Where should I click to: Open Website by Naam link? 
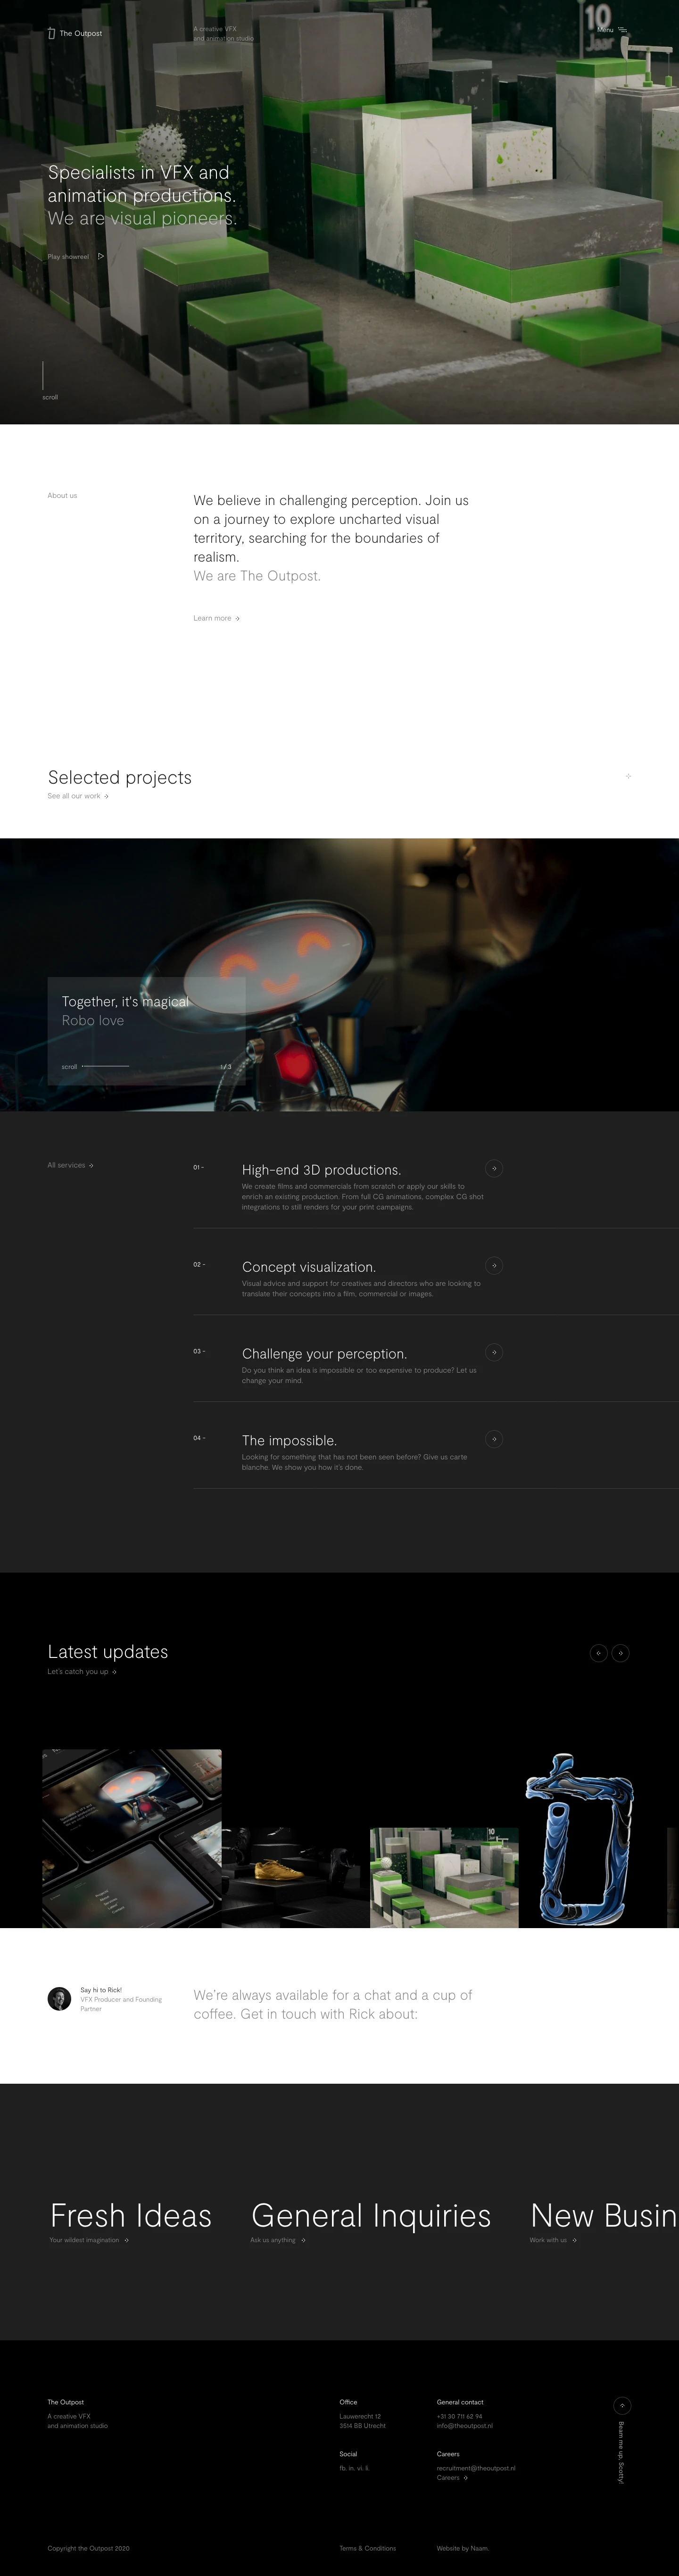462,2548
